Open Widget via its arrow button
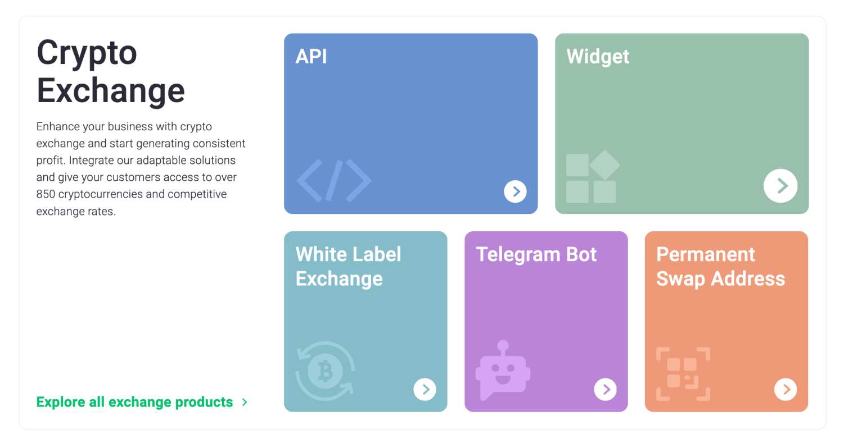 pos(780,186)
